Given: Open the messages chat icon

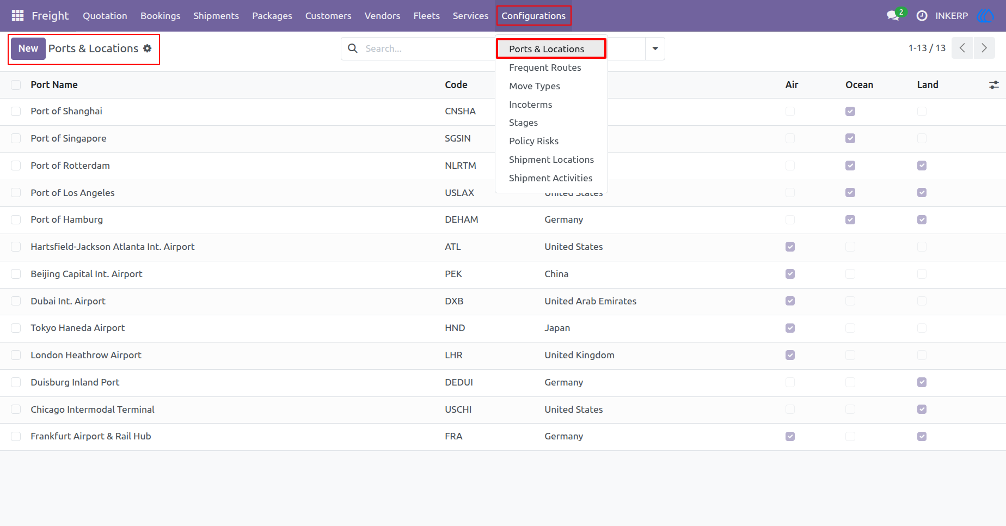Looking at the screenshot, I should coord(893,16).
